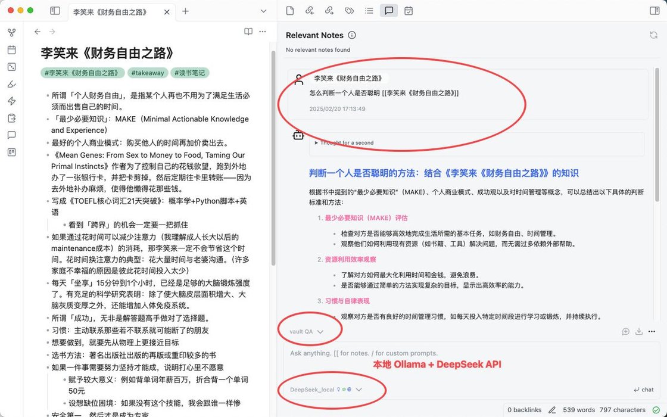Open daily note calendar icon
The height and width of the screenshot is (417, 667).
pyautogui.click(x=11, y=50)
